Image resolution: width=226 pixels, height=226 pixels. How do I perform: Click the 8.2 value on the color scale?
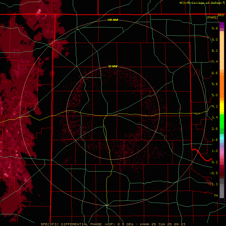(x=215, y=50)
